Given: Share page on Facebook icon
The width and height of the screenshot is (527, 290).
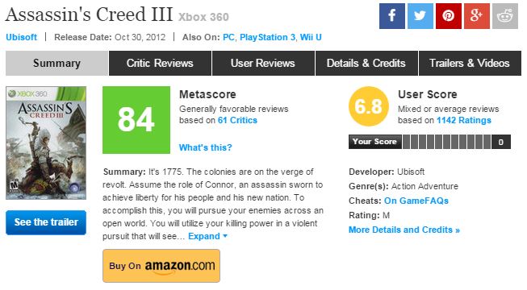Looking at the screenshot, I should (x=392, y=16).
